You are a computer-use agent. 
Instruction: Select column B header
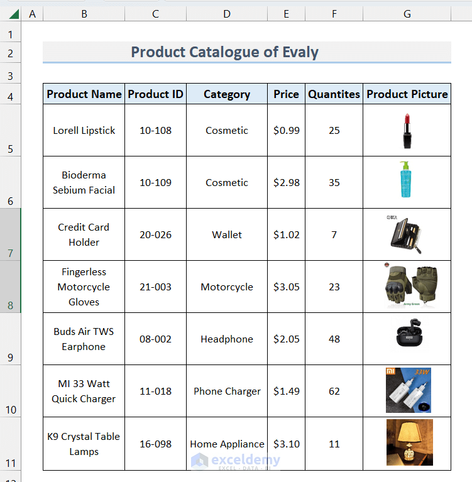tap(84, 14)
